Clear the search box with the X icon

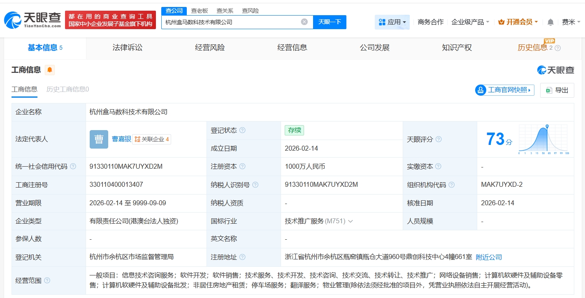click(x=304, y=22)
